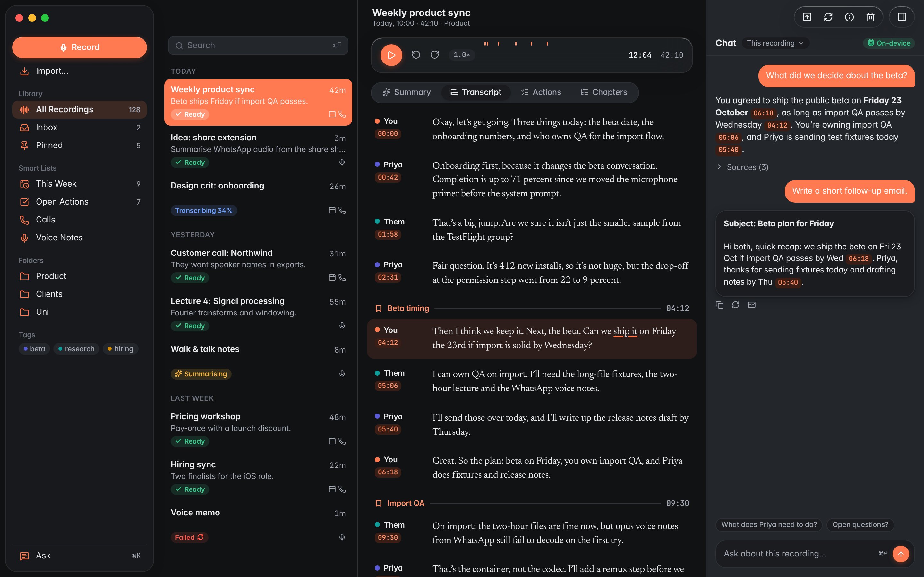The height and width of the screenshot is (577, 924).
Task: Open the Pinned library item
Action: tap(80, 146)
